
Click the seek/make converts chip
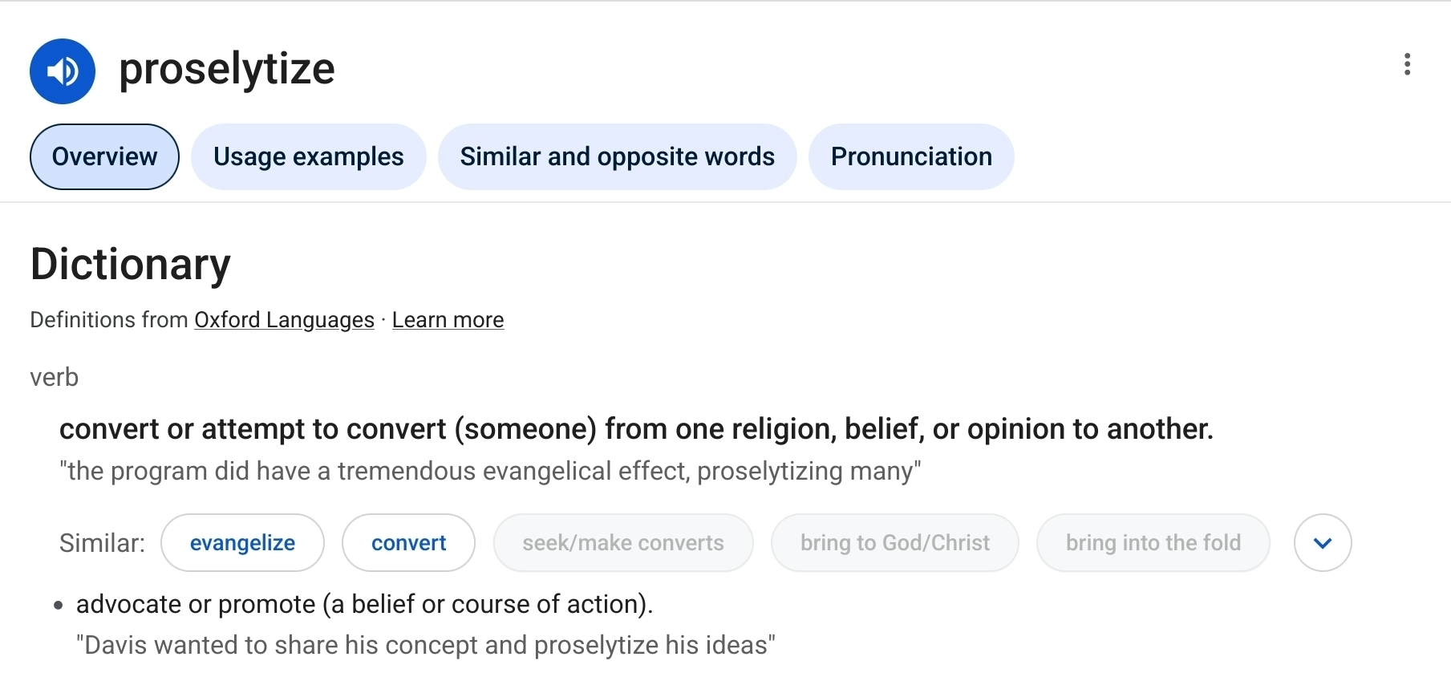pyautogui.click(x=623, y=543)
